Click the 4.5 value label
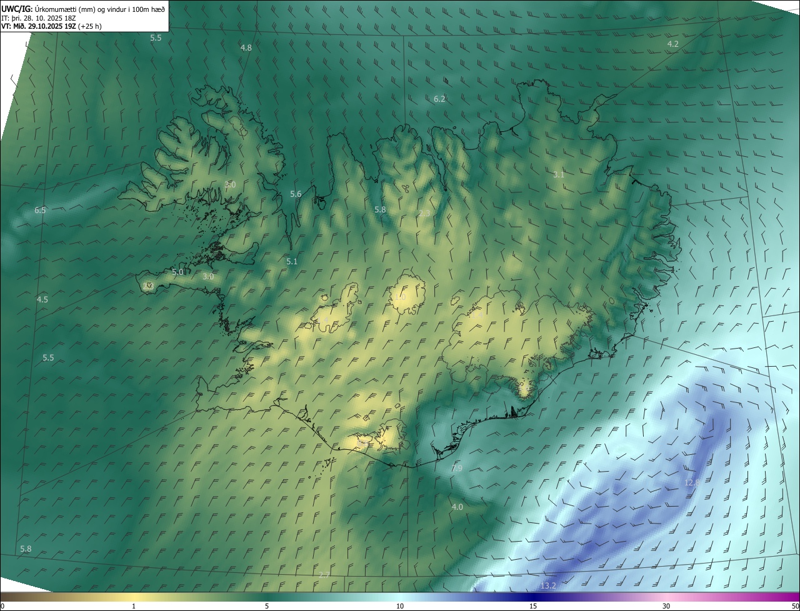The height and width of the screenshot is (611, 800). (42, 300)
